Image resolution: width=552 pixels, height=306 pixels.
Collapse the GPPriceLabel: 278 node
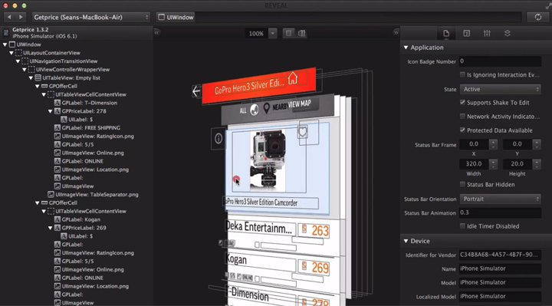pos(50,111)
